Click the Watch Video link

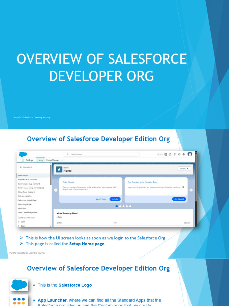click(101, 199)
